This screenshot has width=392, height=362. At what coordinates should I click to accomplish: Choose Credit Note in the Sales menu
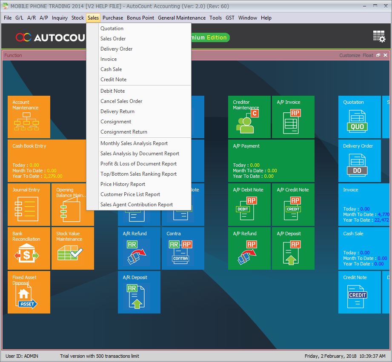113,80
